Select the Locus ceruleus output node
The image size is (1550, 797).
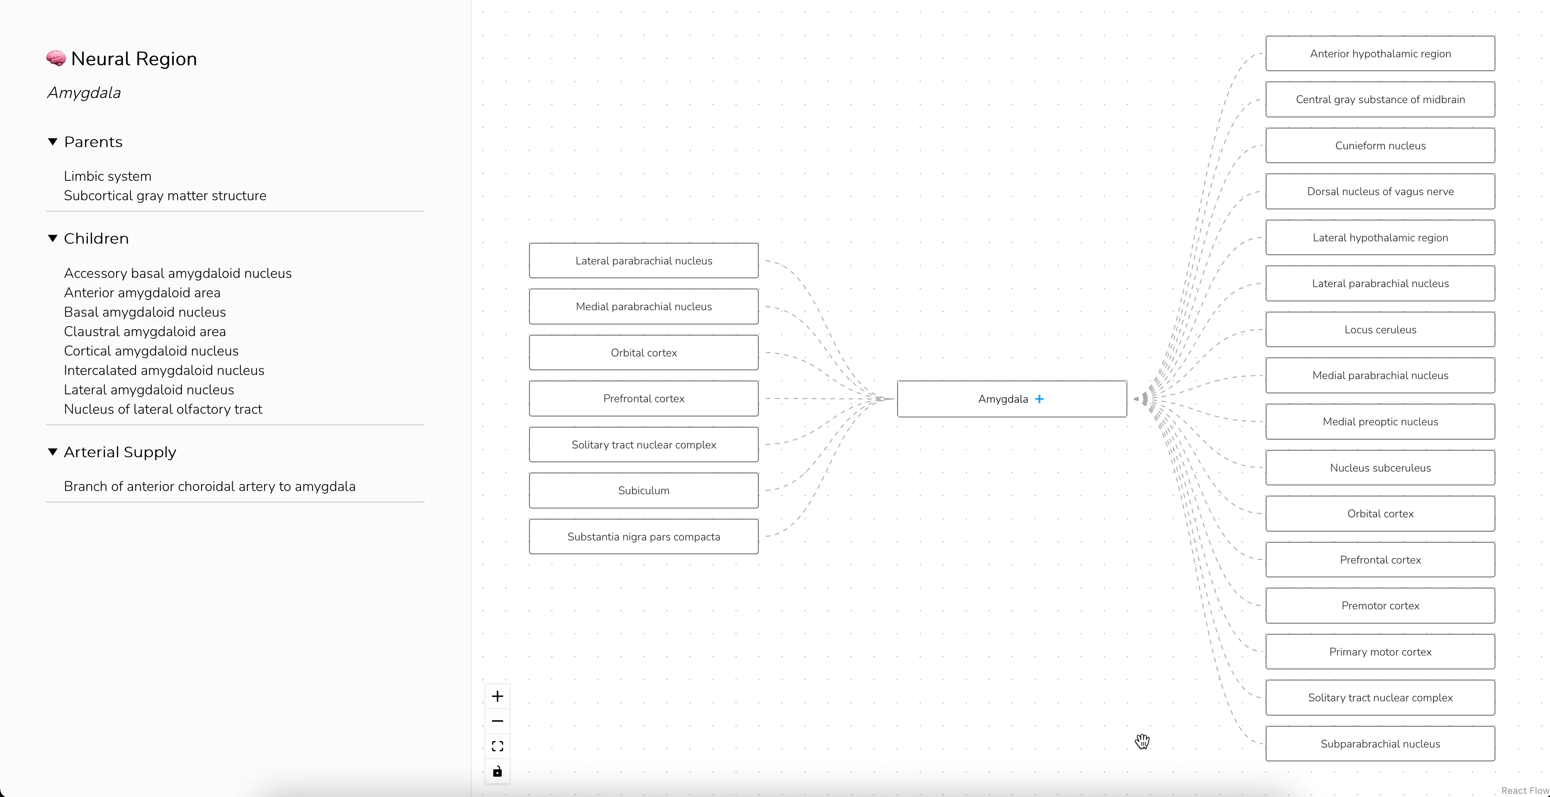coord(1380,330)
